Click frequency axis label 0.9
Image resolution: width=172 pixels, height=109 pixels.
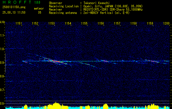[x=2, y=63]
